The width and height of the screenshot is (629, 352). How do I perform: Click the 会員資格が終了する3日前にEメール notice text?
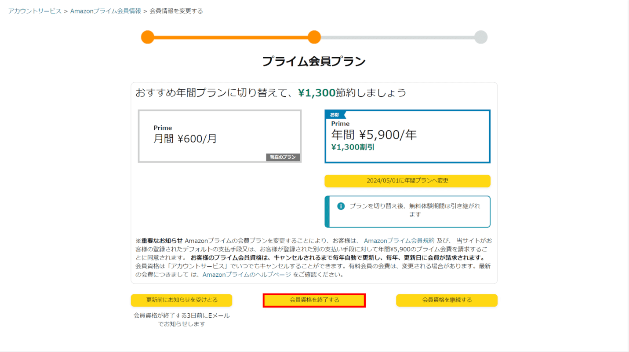pyautogui.click(x=182, y=320)
